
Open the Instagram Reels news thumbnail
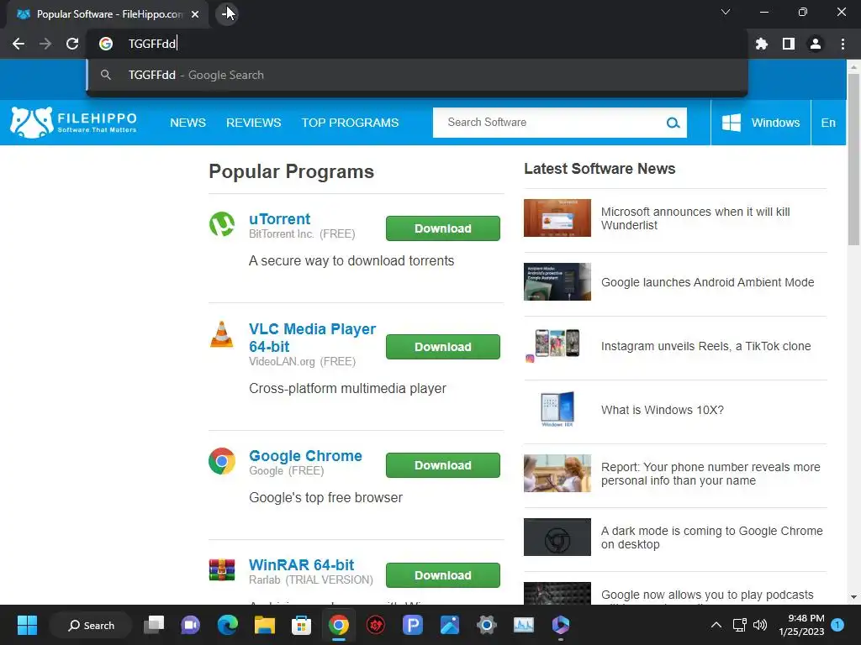pyautogui.click(x=557, y=345)
